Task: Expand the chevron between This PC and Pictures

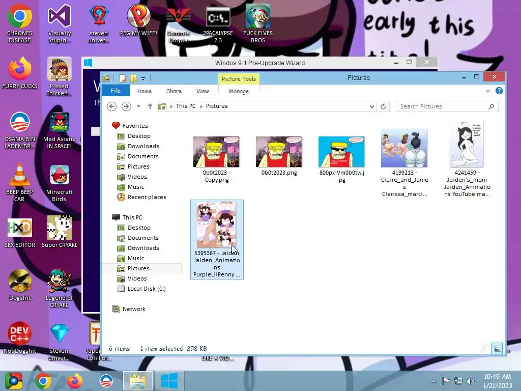Action: [x=201, y=106]
